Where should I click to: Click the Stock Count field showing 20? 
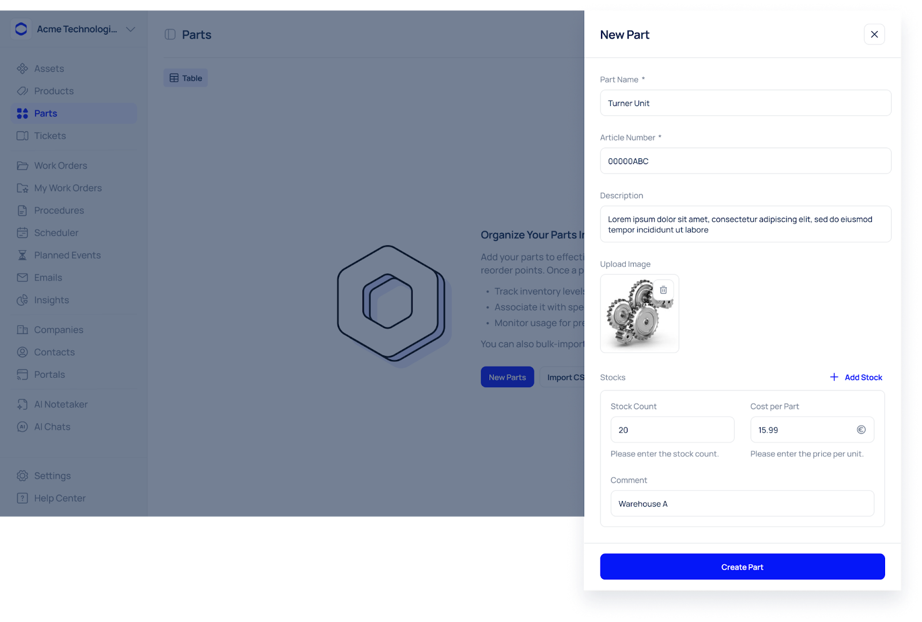coord(672,430)
